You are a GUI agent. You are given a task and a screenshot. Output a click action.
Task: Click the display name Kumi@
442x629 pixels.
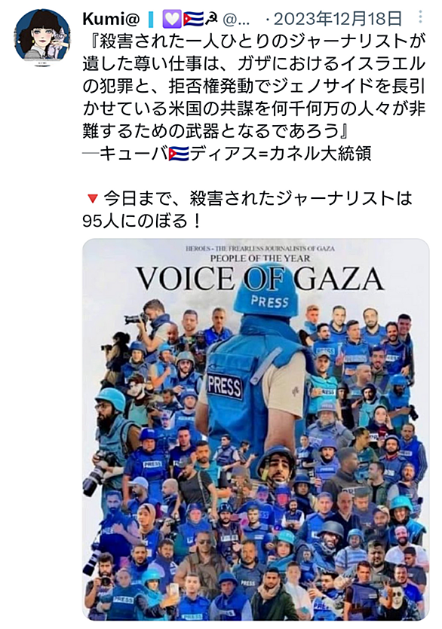point(111,19)
